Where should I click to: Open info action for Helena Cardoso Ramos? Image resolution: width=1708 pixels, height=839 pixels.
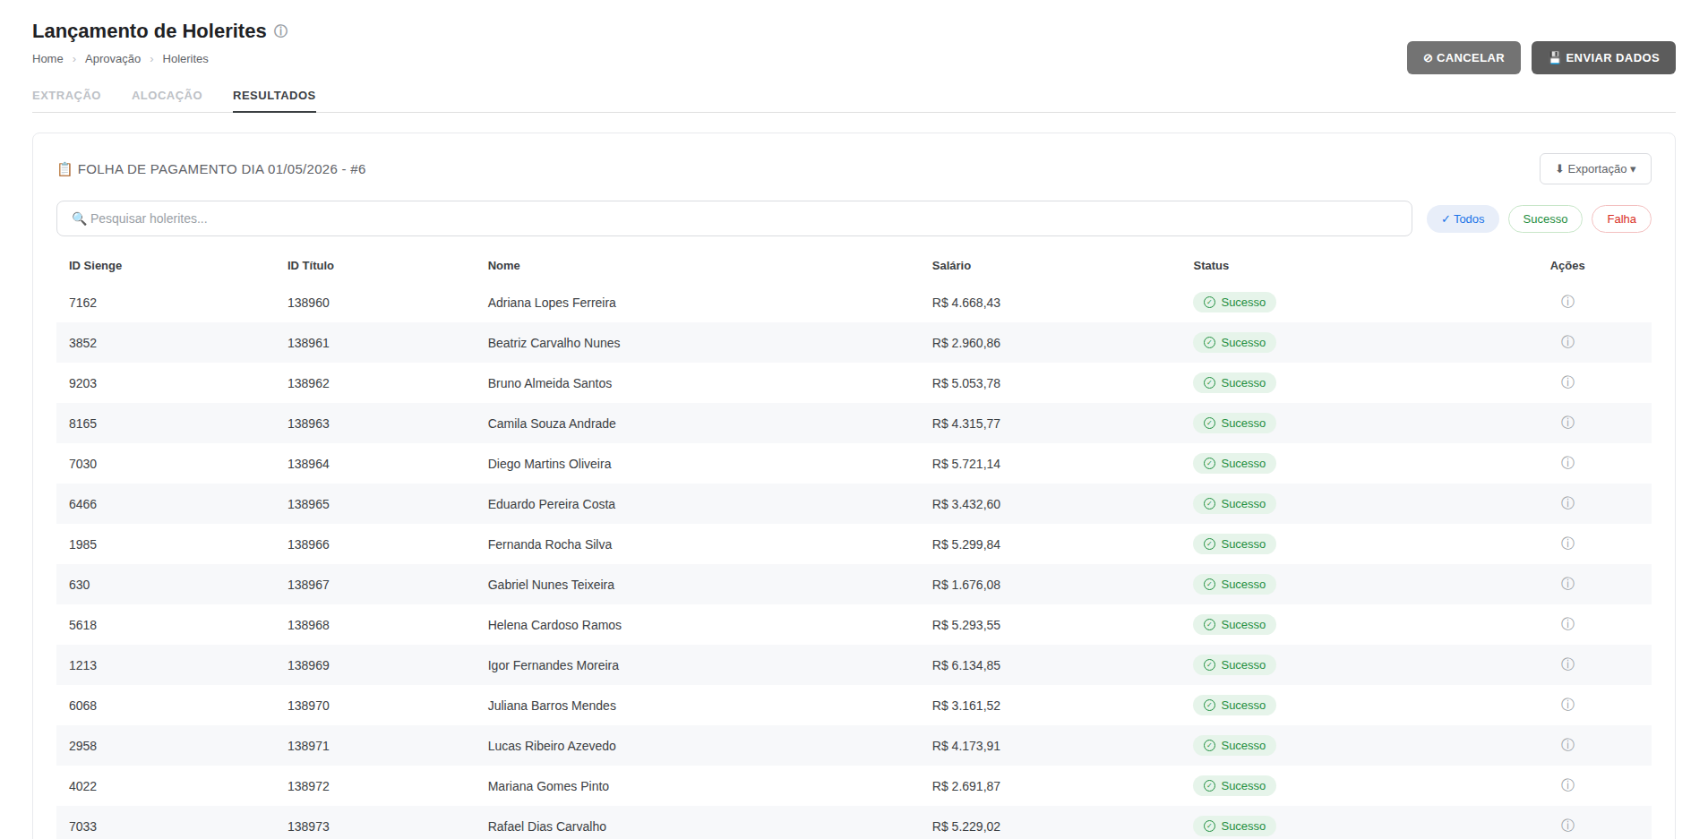pyautogui.click(x=1567, y=624)
